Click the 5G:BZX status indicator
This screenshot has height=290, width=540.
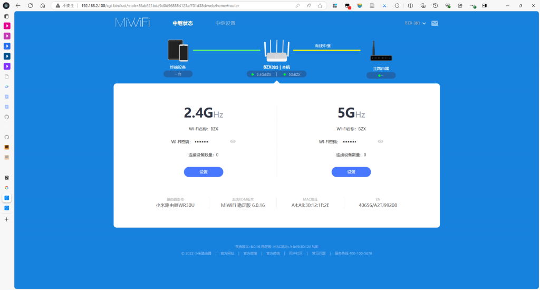point(292,74)
